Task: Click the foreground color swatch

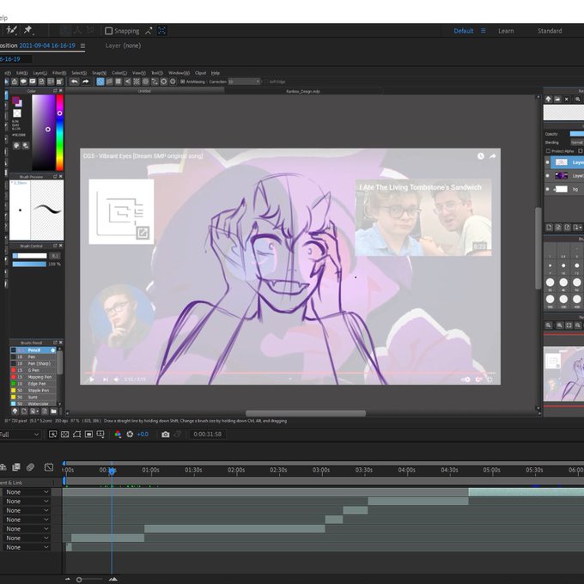Action: 15,100
